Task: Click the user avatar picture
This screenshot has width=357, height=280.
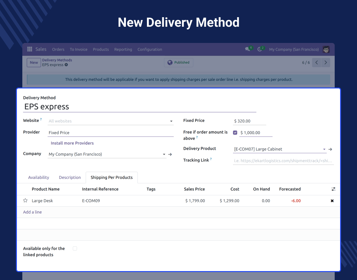Action: tap(326, 49)
